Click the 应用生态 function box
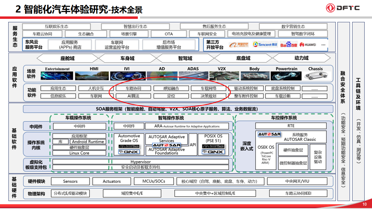The image size is (372, 209). (58, 89)
